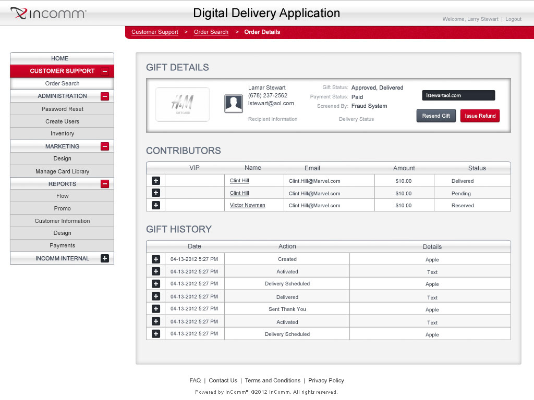This screenshot has width=534, height=400.
Task: Click the Order Details breadcrumb text
Action: pyautogui.click(x=262, y=32)
